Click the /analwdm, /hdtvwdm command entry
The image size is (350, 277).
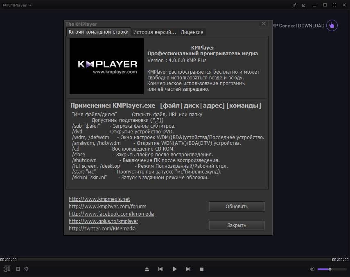156,143
